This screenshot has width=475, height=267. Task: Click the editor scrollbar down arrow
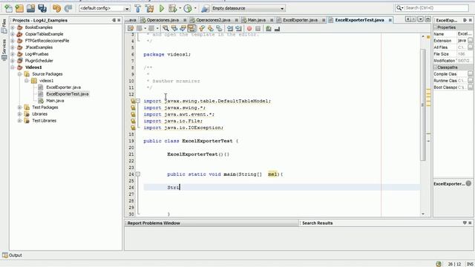tap(423, 214)
